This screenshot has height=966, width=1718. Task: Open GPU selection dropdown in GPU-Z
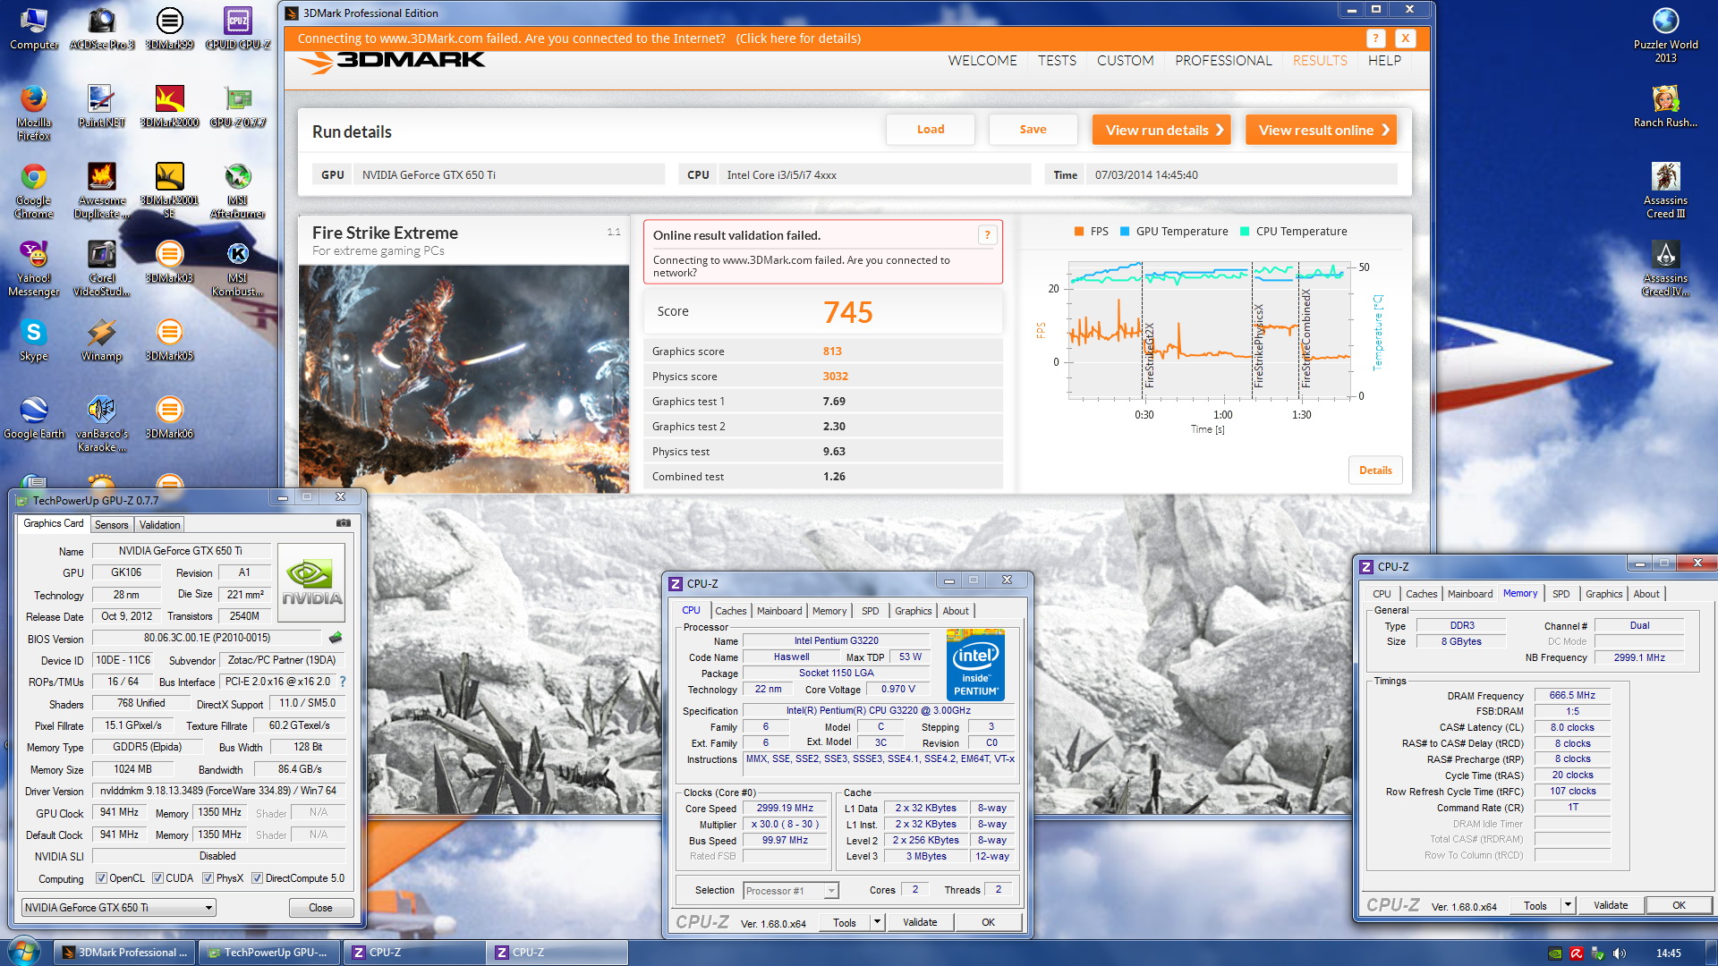click(x=119, y=908)
